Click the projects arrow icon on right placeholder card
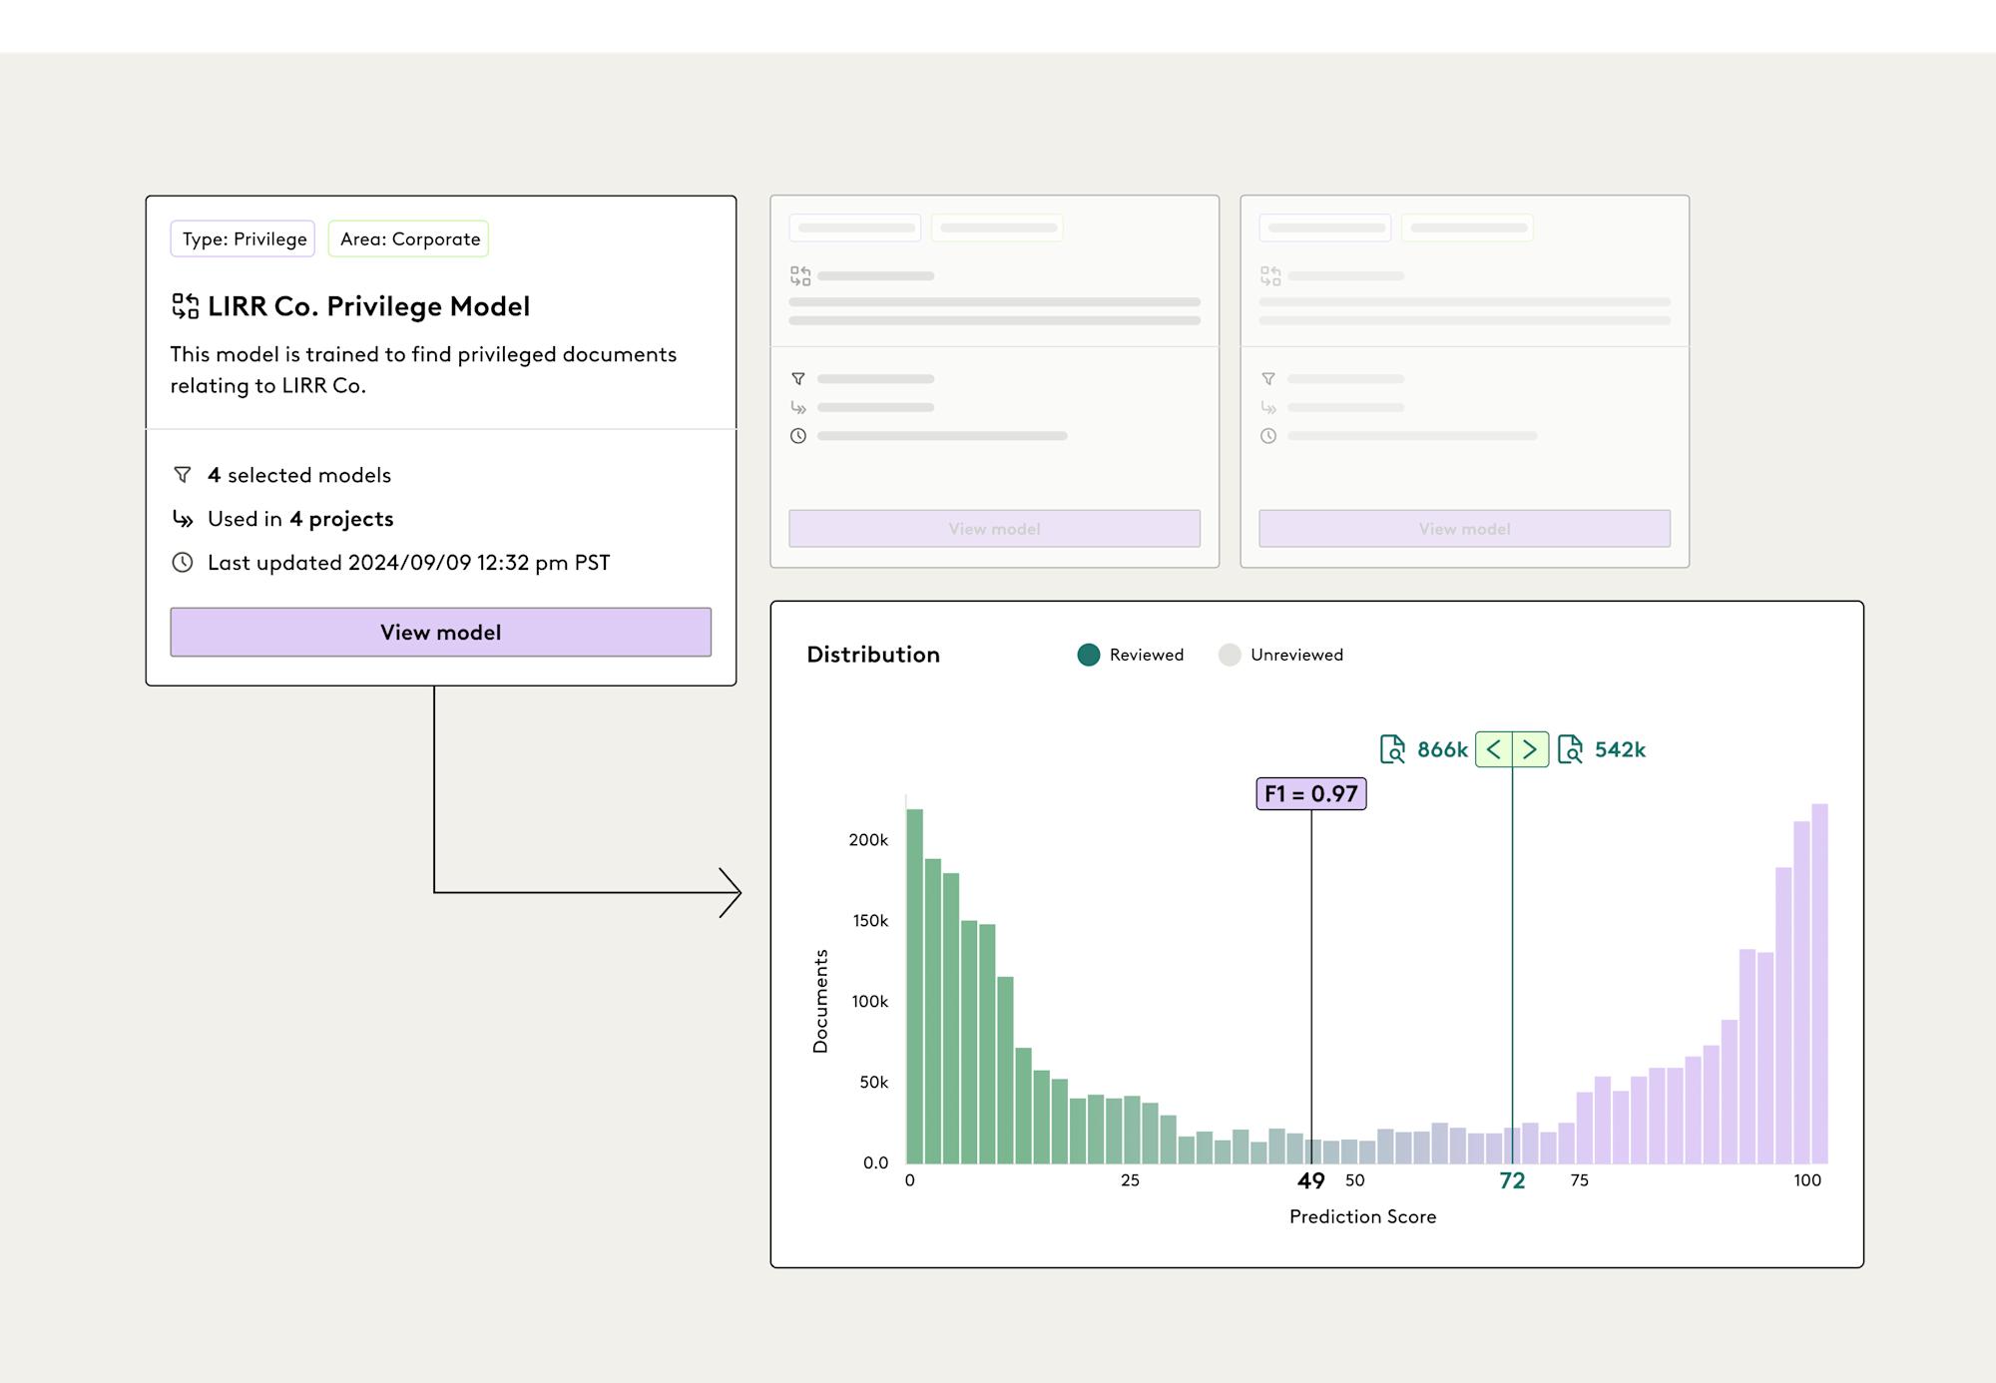This screenshot has height=1383, width=1996. (x=1268, y=407)
